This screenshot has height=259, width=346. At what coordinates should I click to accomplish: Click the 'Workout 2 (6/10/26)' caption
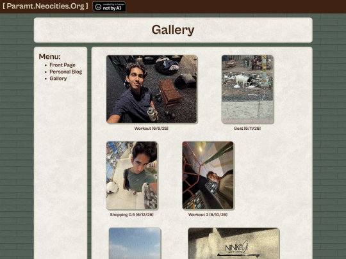(208, 214)
